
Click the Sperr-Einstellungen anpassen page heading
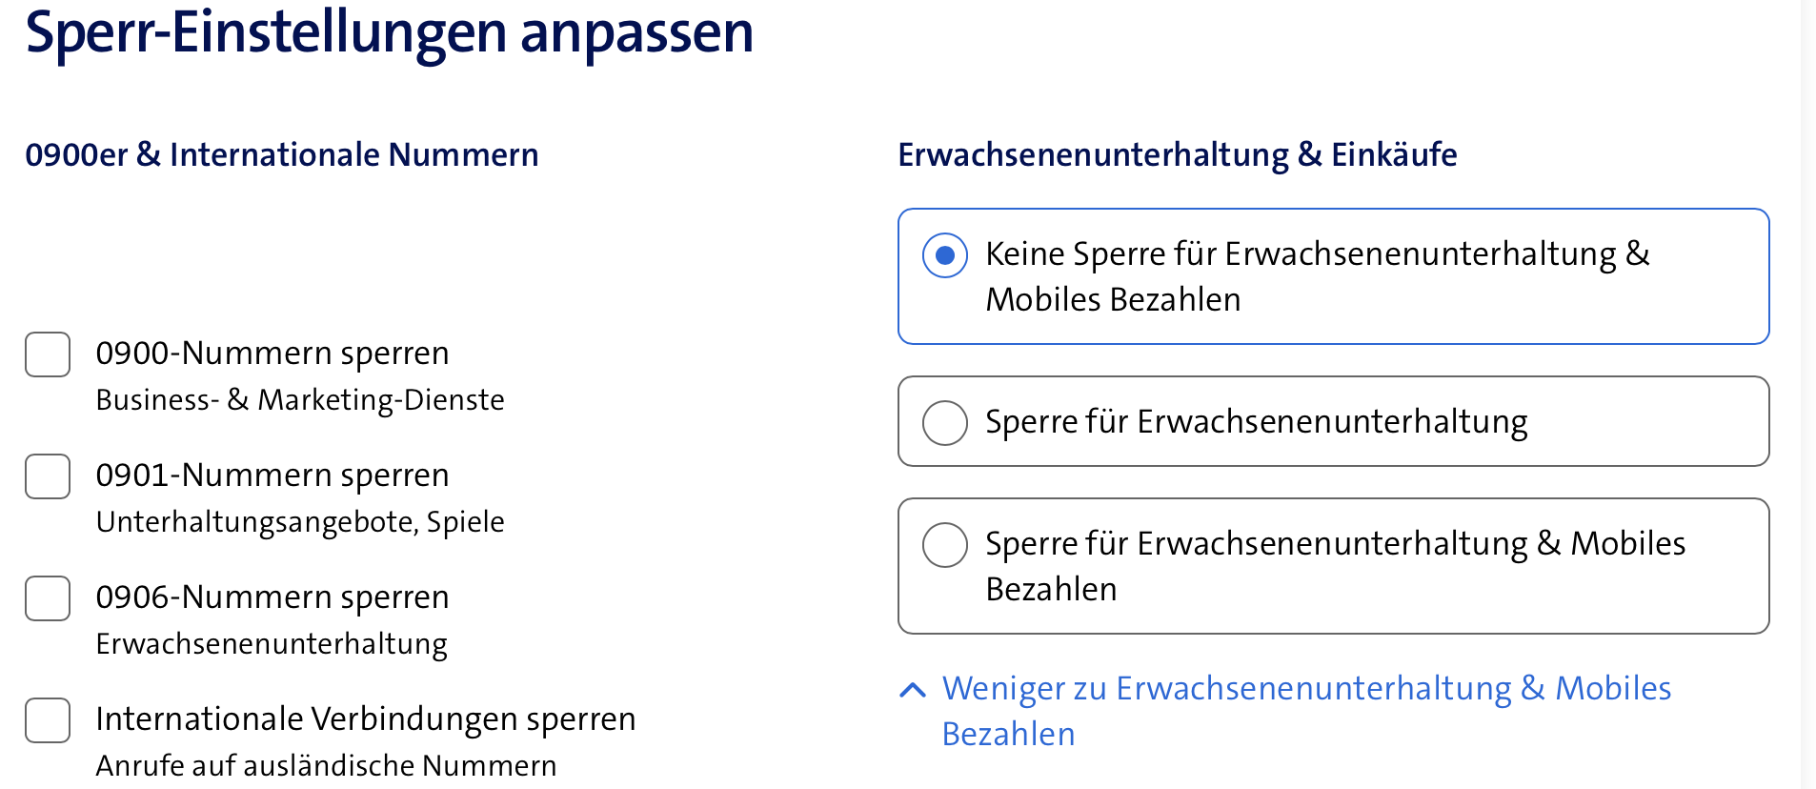click(x=390, y=32)
